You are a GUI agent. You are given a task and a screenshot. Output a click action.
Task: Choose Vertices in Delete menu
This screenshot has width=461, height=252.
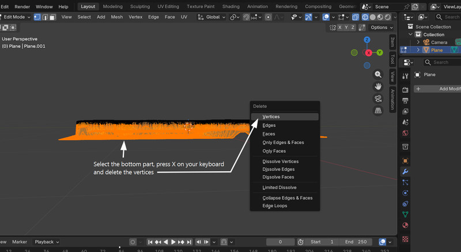point(285,116)
